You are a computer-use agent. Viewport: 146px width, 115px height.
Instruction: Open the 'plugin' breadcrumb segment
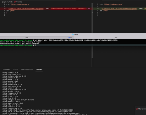pos(4,2)
